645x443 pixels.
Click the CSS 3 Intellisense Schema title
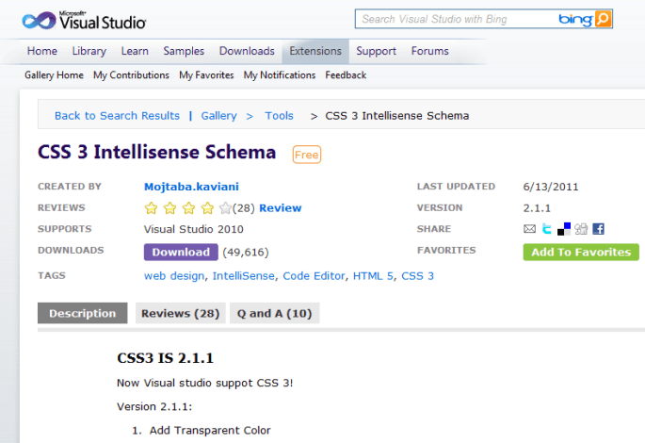tap(156, 153)
